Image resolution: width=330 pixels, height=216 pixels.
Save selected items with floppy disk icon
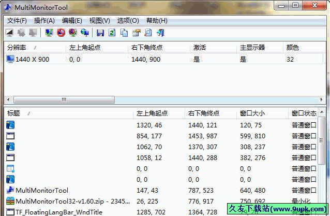tap(100, 33)
